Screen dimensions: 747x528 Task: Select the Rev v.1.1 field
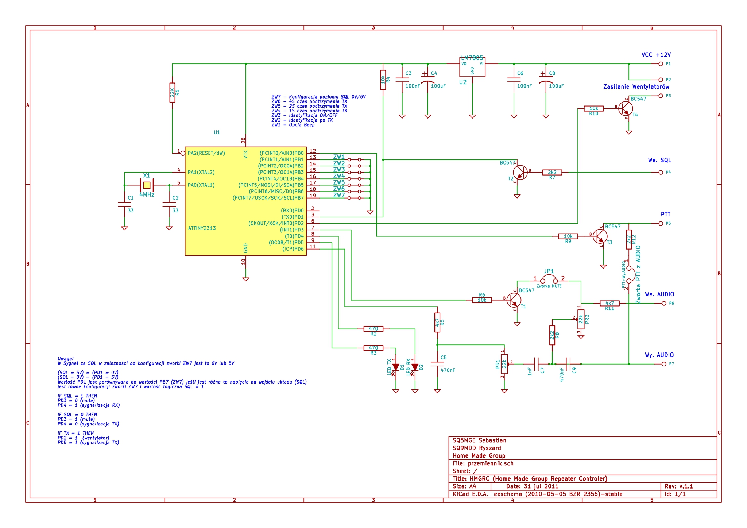pos(678,486)
